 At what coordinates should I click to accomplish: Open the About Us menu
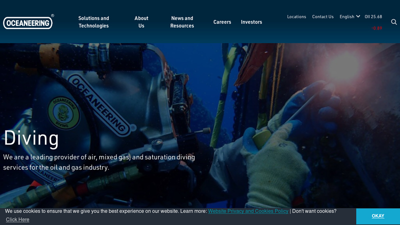(x=141, y=22)
